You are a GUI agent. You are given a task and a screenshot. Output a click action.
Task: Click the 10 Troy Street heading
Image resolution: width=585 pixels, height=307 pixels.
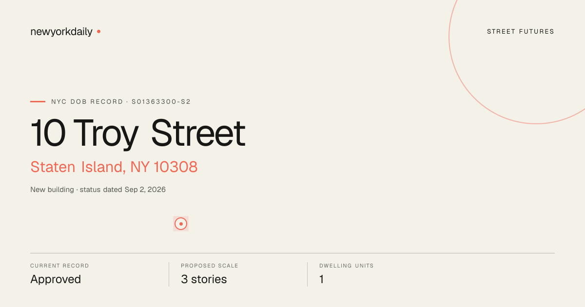(x=138, y=133)
